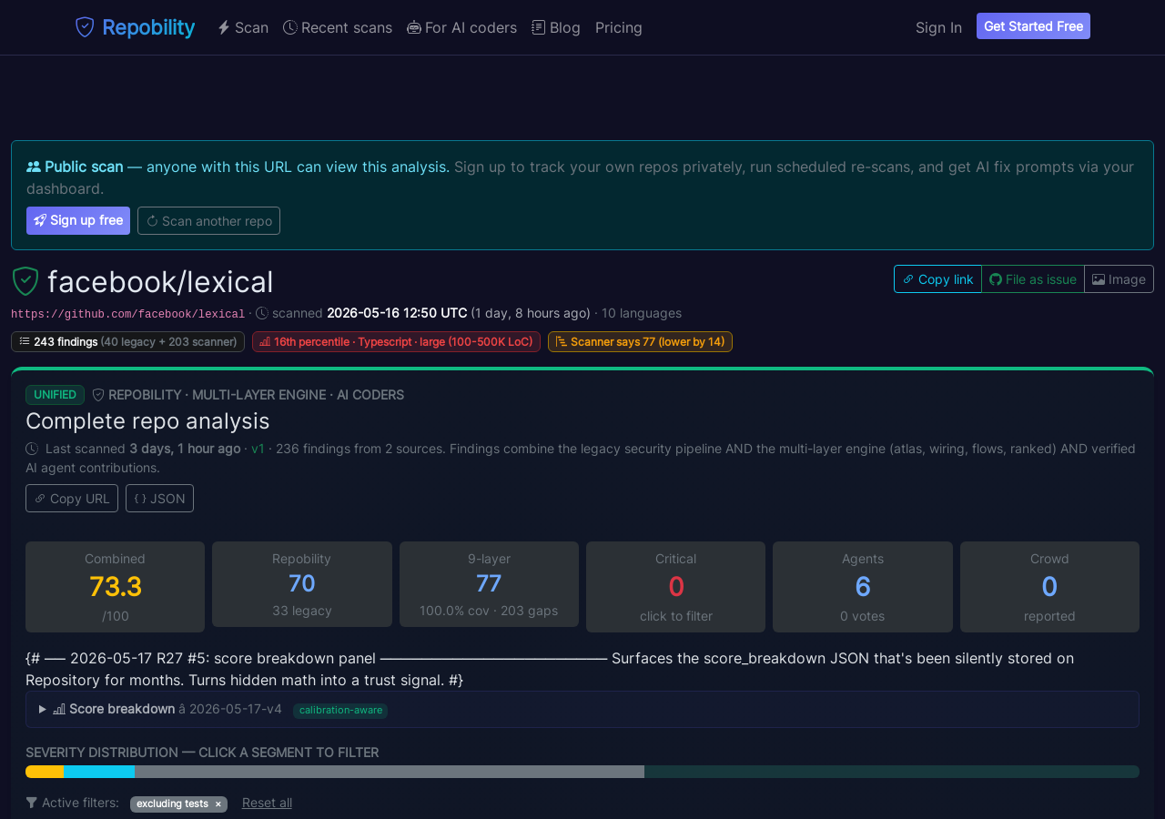
Task: Click the Critical 0 card to filter
Action: click(x=675, y=587)
